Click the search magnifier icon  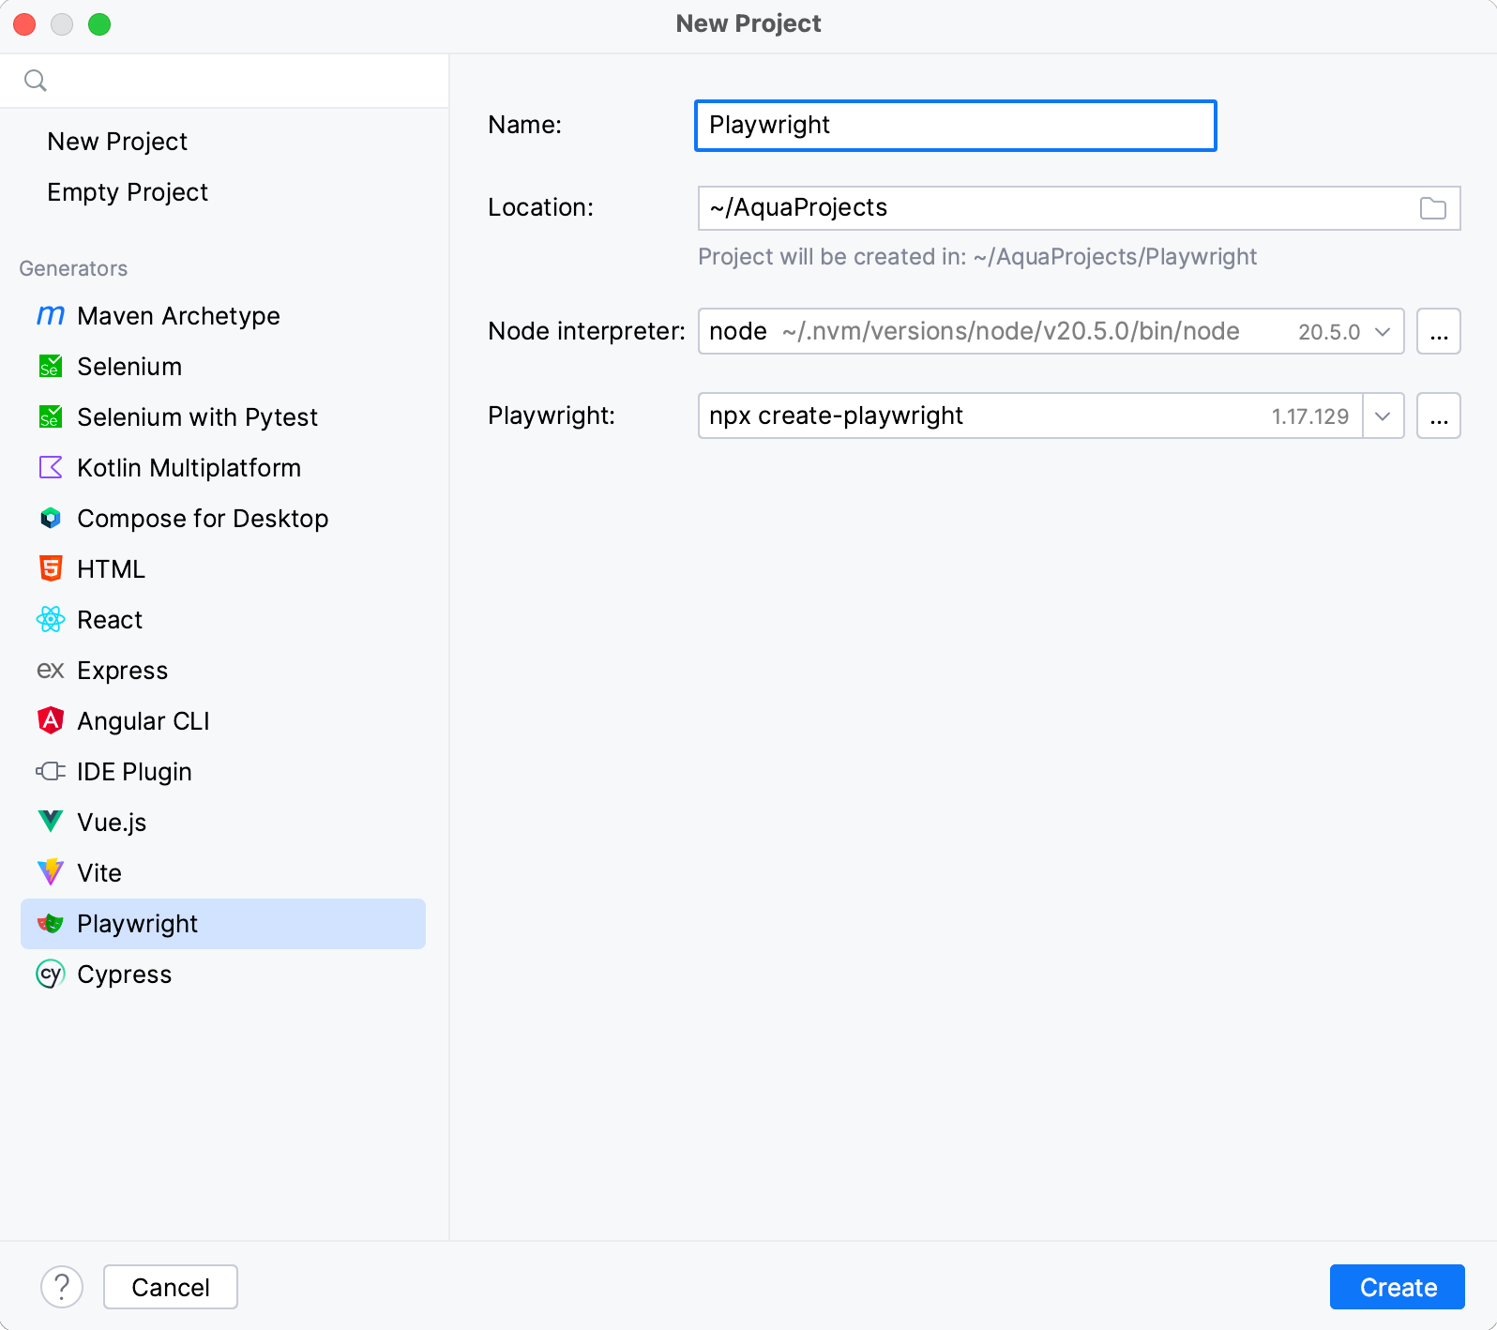click(x=36, y=81)
